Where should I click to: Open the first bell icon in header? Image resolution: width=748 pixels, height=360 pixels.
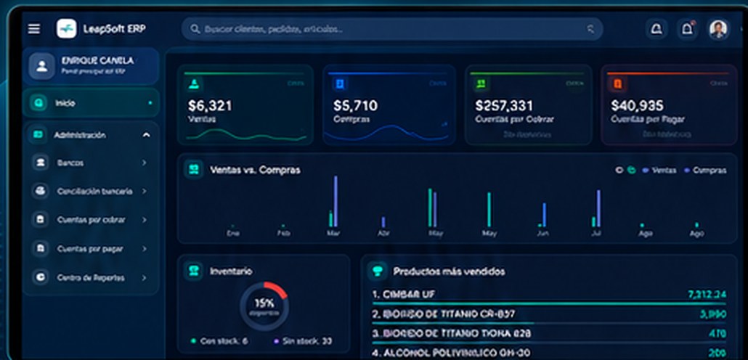pos(656,29)
